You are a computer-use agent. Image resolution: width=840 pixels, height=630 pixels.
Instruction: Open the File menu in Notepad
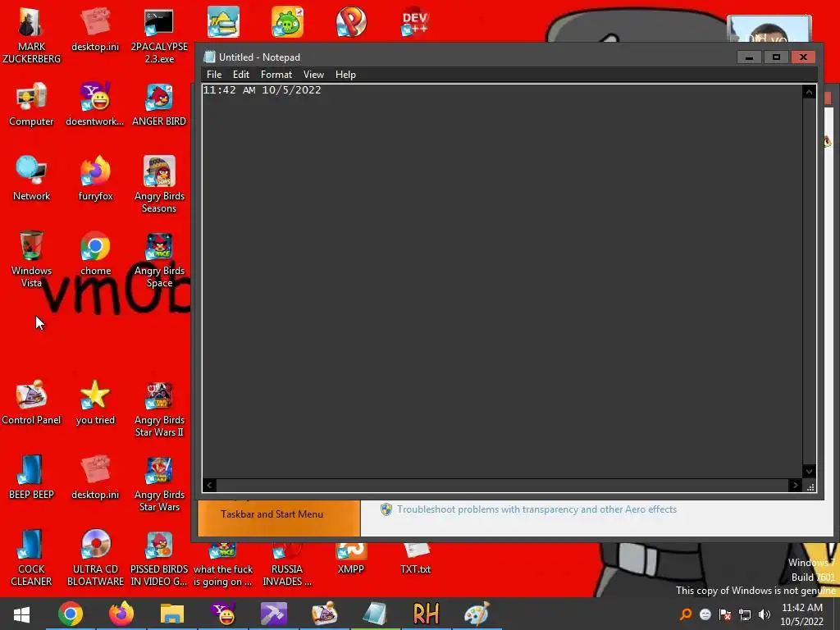click(214, 75)
